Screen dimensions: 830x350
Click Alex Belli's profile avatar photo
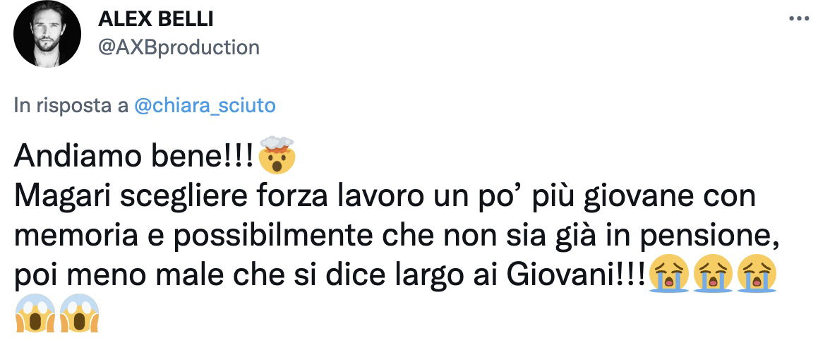coord(47,33)
